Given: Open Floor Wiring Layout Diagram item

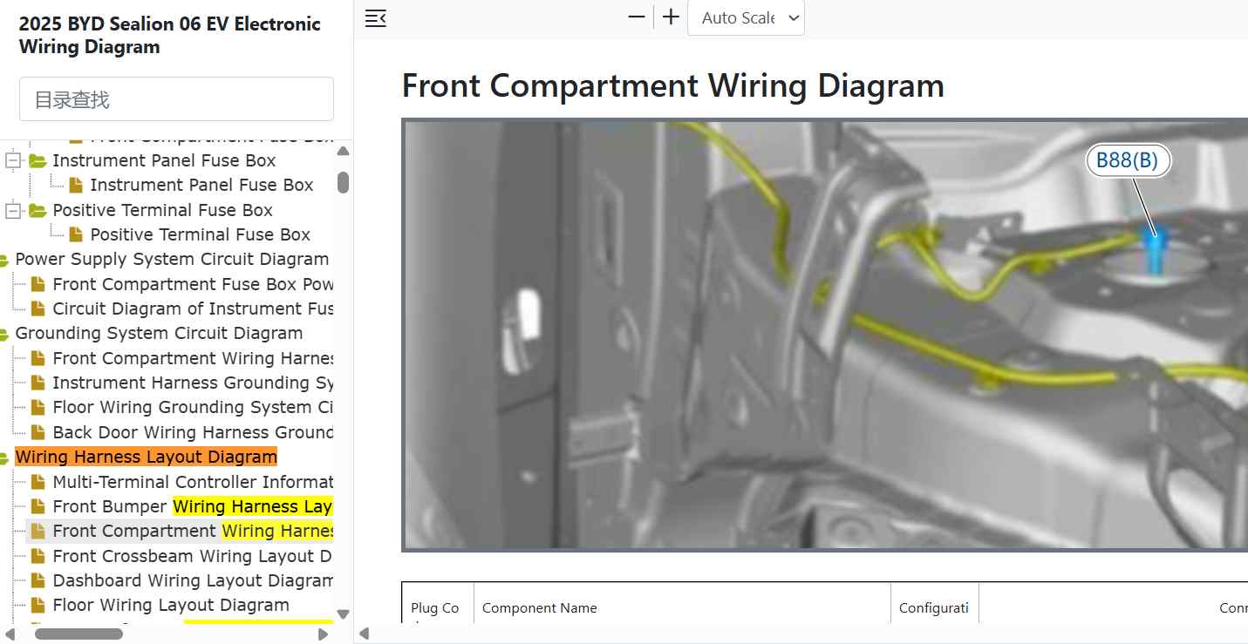Looking at the screenshot, I should click(171, 605).
